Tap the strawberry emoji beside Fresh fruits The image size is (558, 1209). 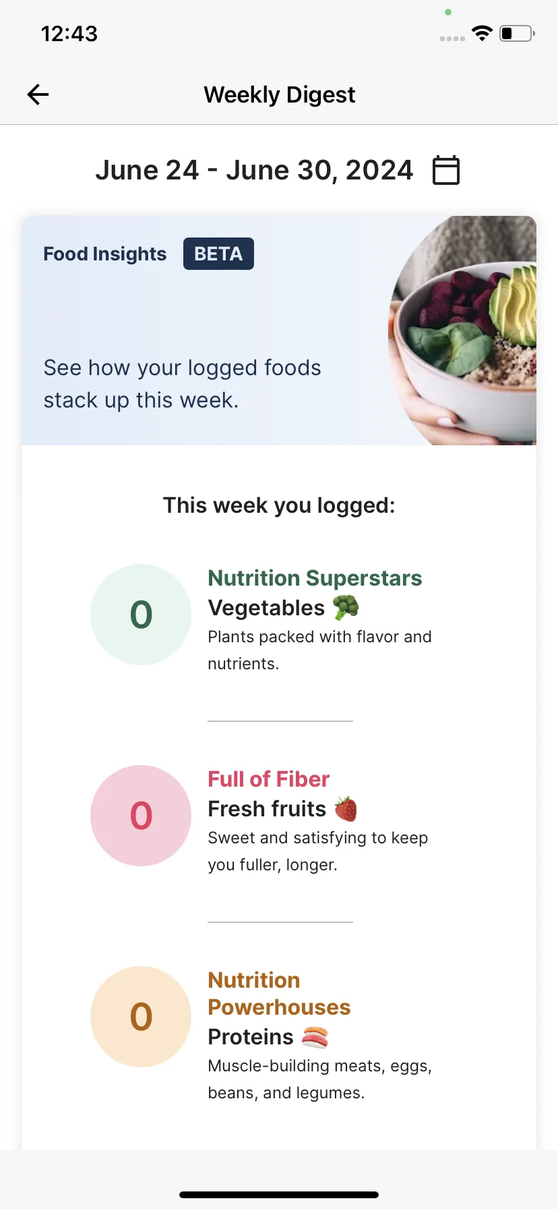click(346, 808)
